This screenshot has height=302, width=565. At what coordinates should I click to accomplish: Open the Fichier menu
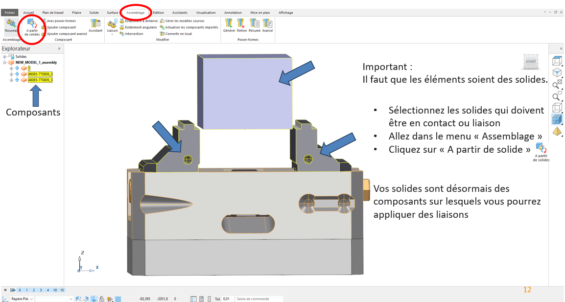pyautogui.click(x=10, y=13)
